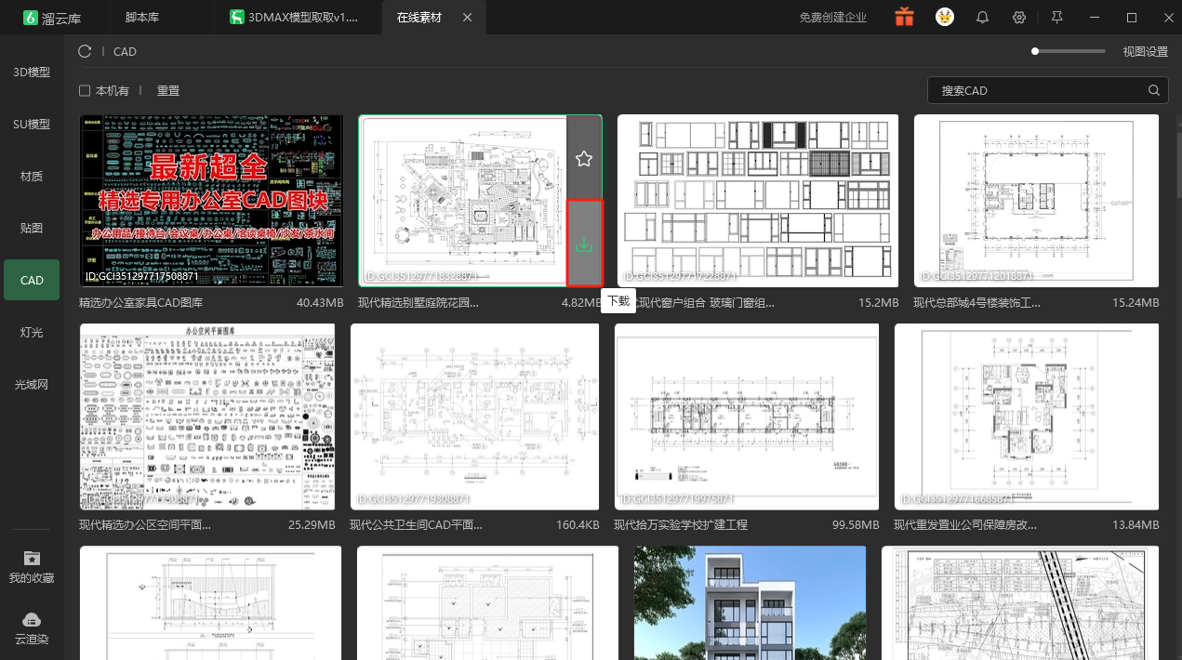
Task: Click title text 现代拾万实验学校扩建工程
Action: click(x=681, y=525)
